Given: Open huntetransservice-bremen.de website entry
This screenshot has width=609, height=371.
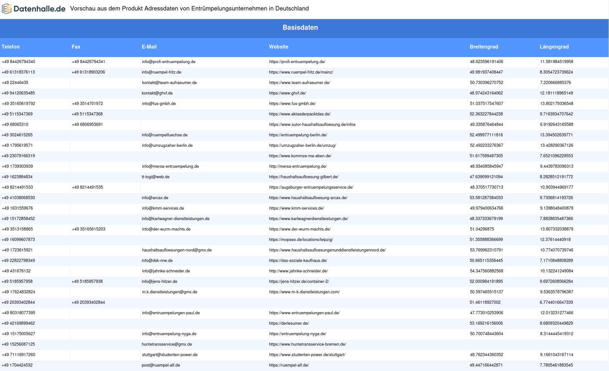Looking at the screenshot, I should coord(307,344).
